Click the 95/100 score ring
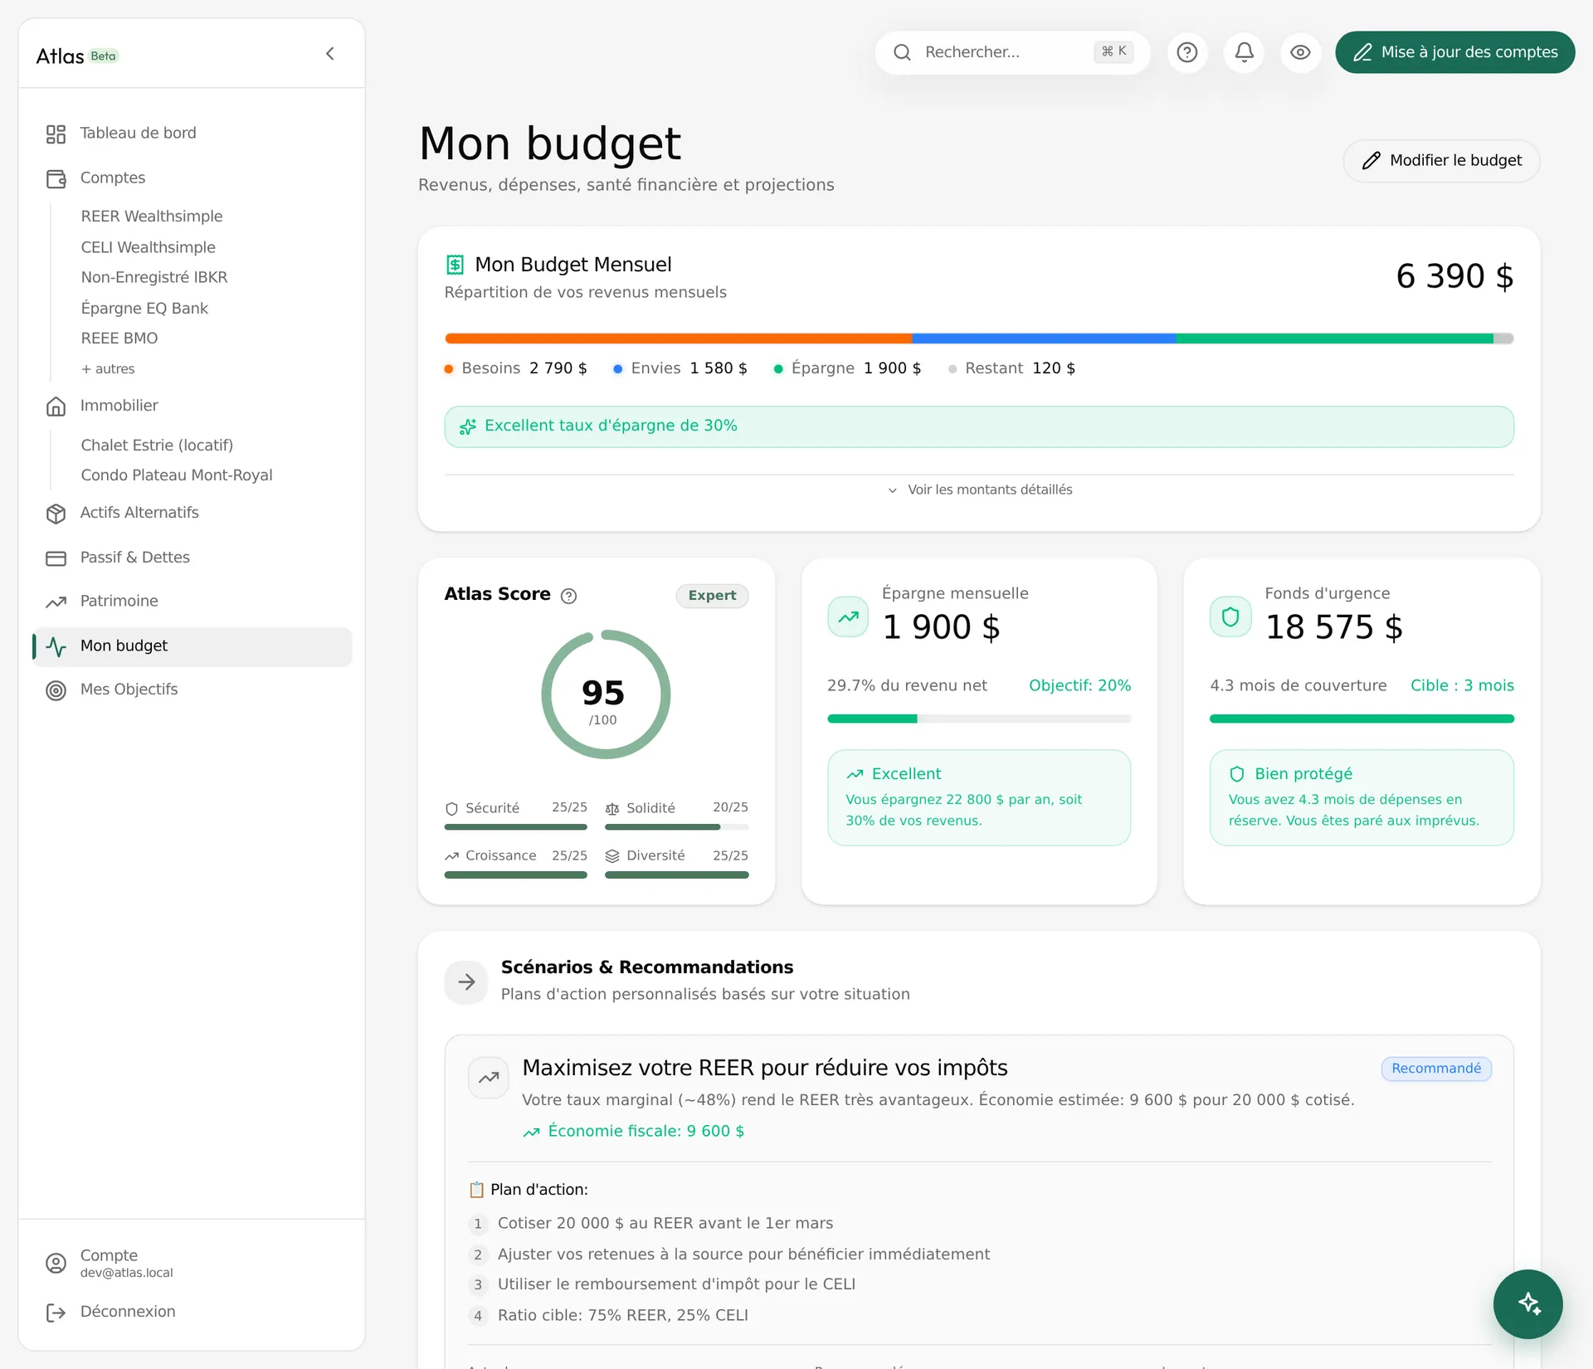Viewport: 1593px width, 1369px height. pyautogui.click(x=605, y=694)
